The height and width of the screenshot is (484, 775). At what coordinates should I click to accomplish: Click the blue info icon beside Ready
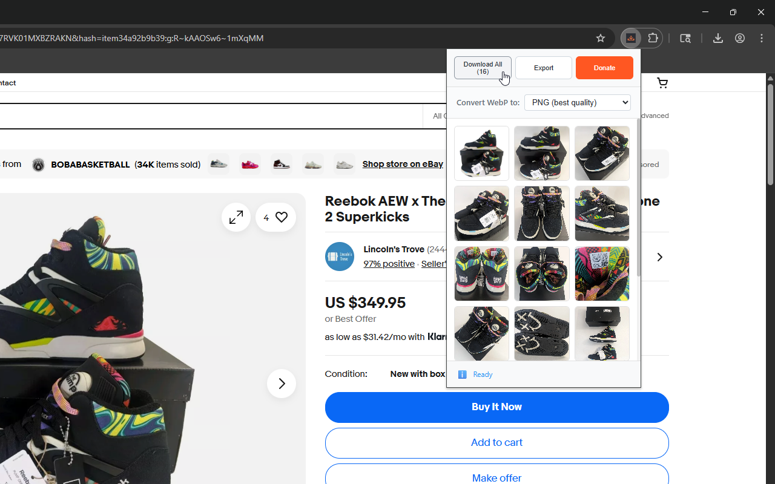point(463,374)
